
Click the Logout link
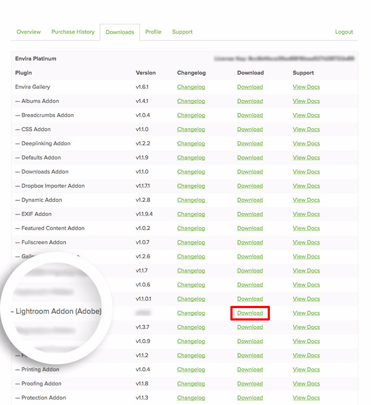pyautogui.click(x=344, y=32)
